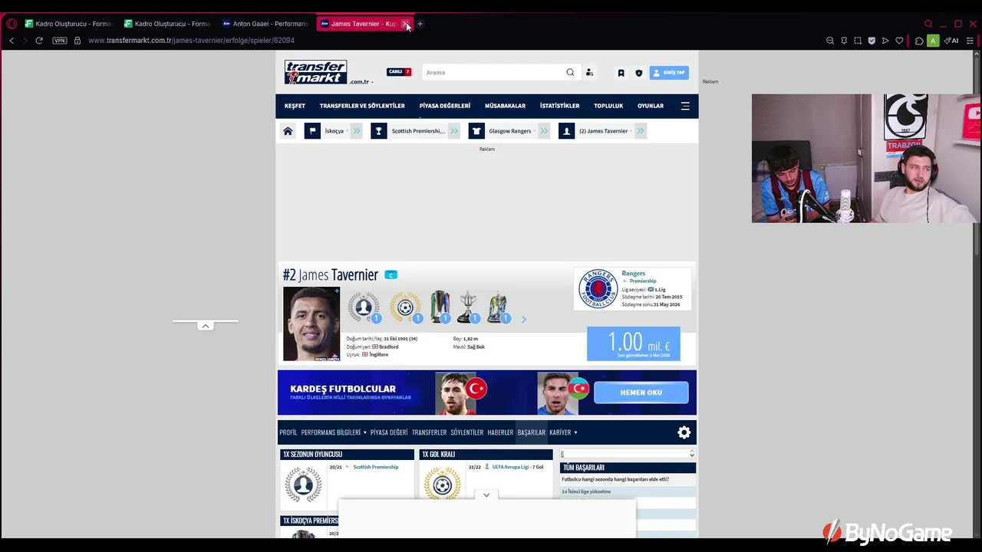
Task: Open TRANSFERLER VE SÖYLENTİLER menu
Action: click(x=362, y=106)
